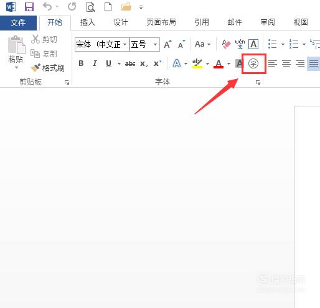Customize the quick access toolbar
Viewport: 320px width, 308px height.
click(141, 7)
